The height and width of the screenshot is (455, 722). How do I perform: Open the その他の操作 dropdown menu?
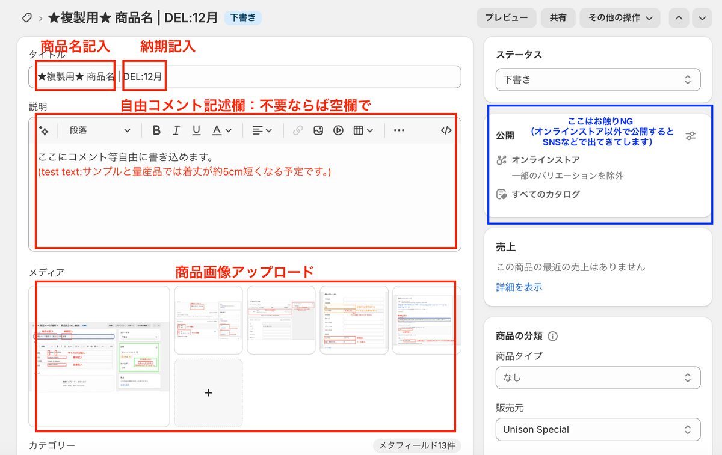(620, 18)
